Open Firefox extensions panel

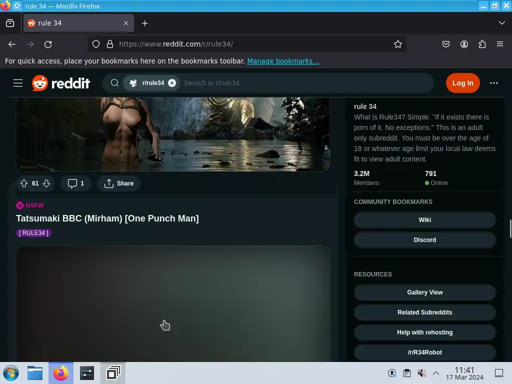pos(482,44)
